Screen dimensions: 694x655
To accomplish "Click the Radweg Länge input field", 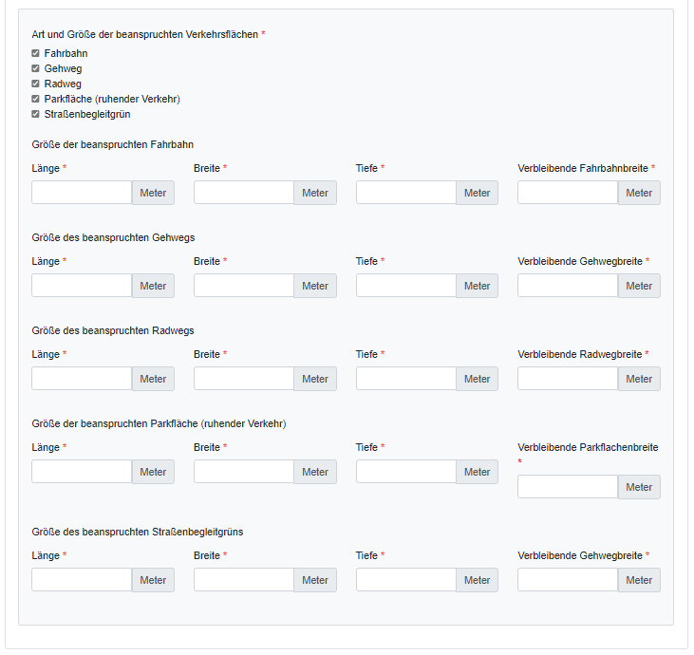I will point(82,379).
